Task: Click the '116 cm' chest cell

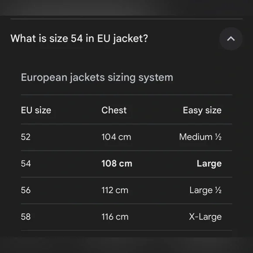Action: click(x=115, y=217)
